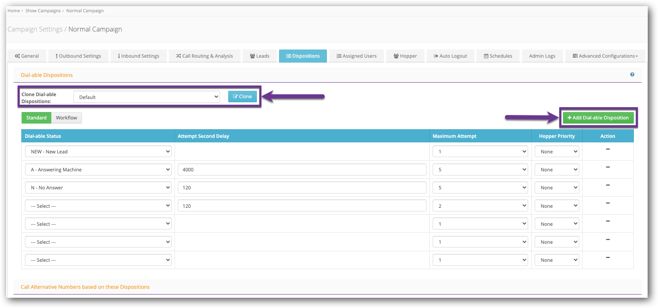This screenshot has width=658, height=308.
Task: Switch to Workflow view
Action: 66,118
